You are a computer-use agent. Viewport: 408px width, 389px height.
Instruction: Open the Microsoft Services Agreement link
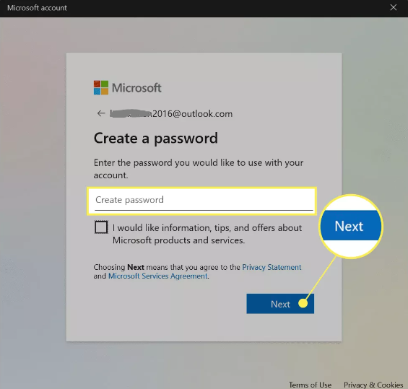[158, 276]
